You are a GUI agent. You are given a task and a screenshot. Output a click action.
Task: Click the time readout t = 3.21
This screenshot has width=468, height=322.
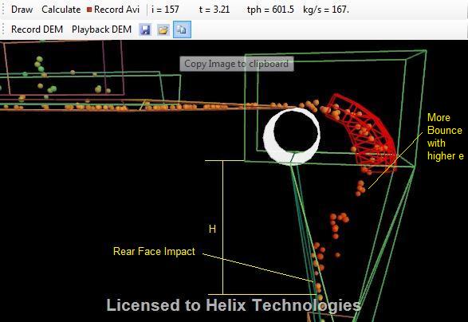coord(214,10)
